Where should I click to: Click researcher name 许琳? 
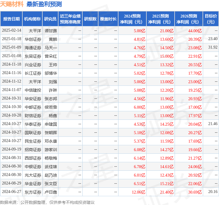click(53, 90)
